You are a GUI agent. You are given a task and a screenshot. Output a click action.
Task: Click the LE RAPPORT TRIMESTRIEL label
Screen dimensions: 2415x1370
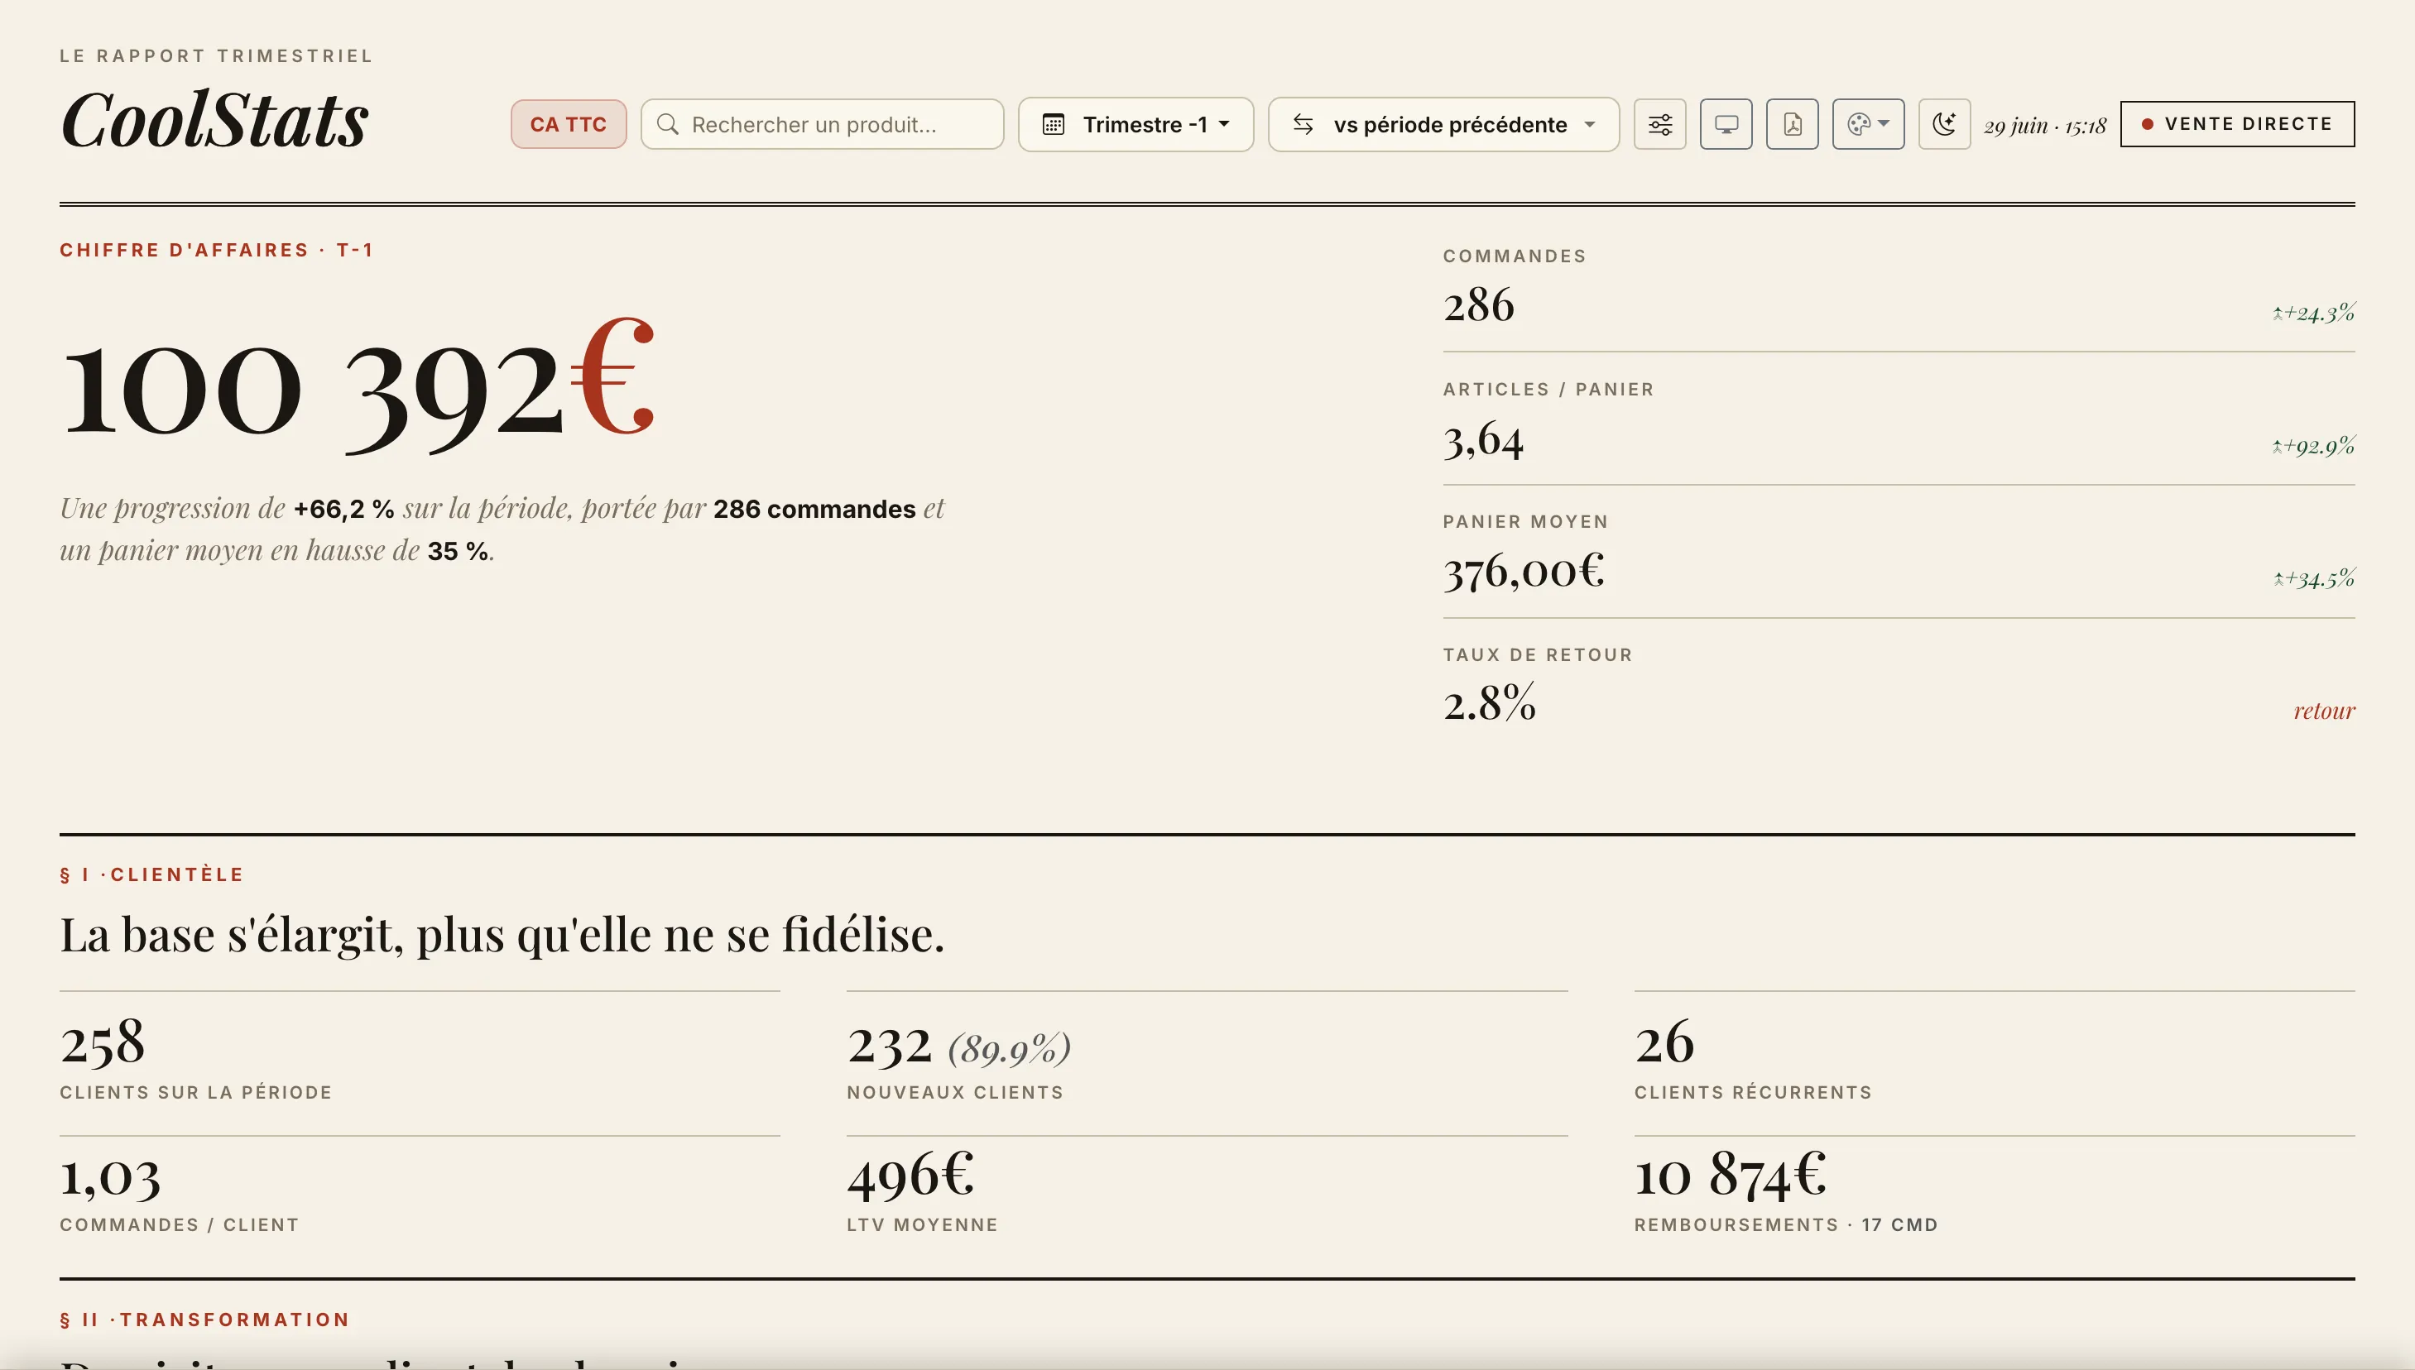pyautogui.click(x=217, y=56)
